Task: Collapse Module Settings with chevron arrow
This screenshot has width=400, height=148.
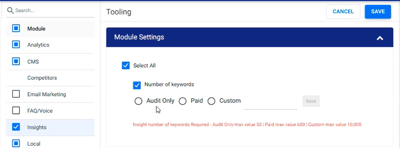Action: 380,38
